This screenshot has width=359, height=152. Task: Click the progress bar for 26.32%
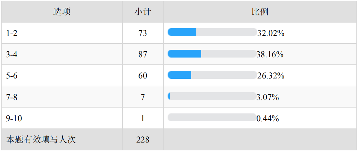[212, 75]
